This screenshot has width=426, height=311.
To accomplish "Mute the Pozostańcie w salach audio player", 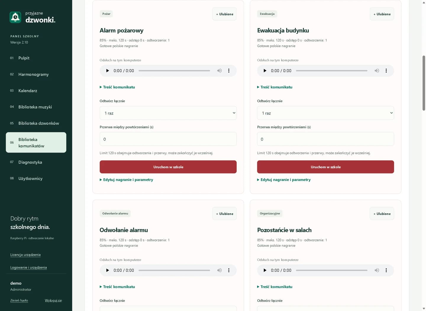I will coord(377,270).
